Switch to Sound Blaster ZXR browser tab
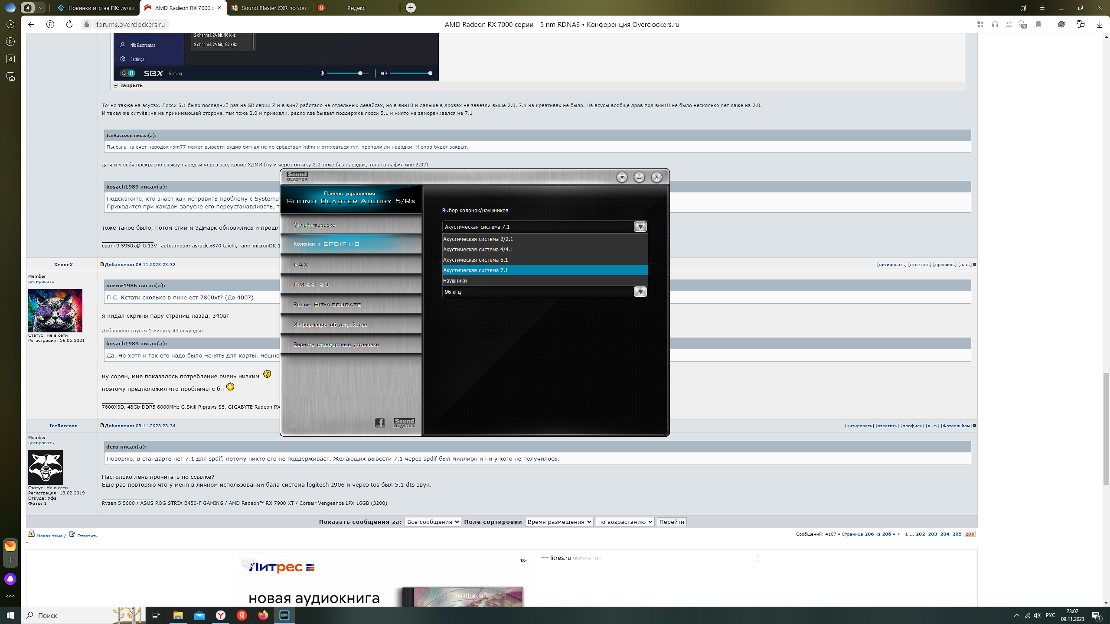The image size is (1110, 624). click(270, 8)
